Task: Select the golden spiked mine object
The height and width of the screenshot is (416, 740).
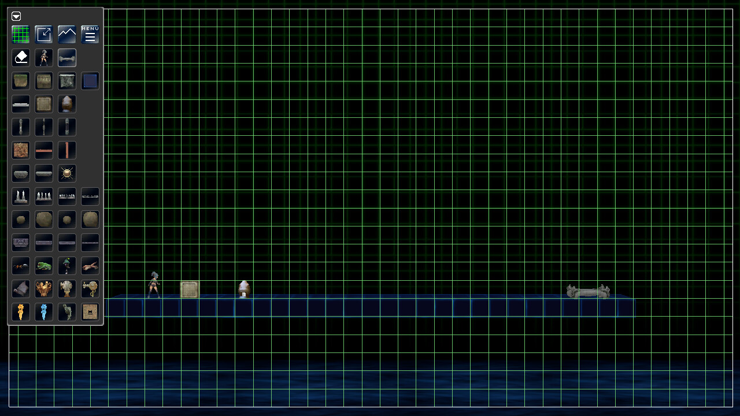Action: (x=66, y=173)
